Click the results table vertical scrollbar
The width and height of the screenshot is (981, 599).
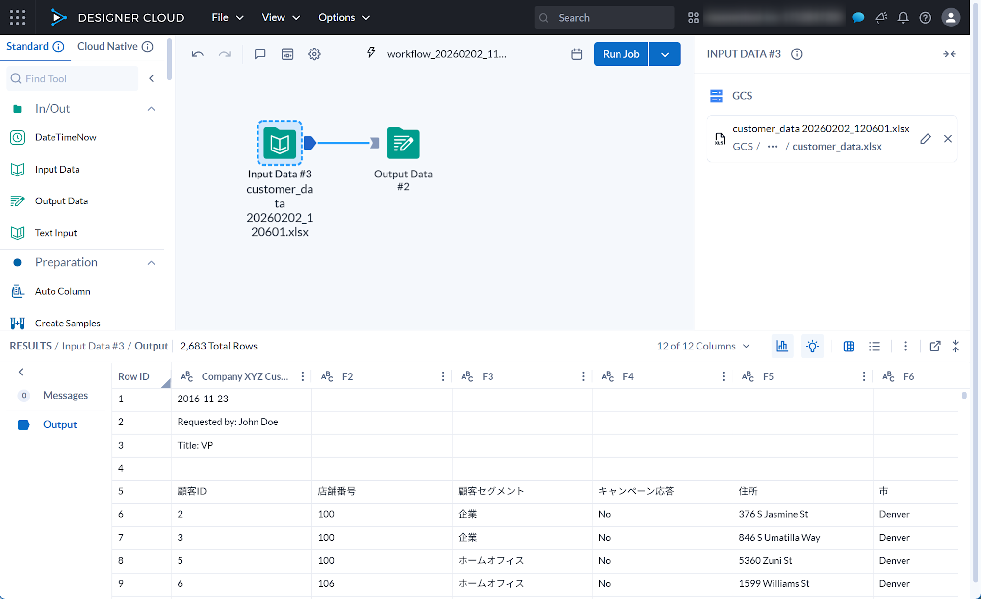tap(964, 395)
